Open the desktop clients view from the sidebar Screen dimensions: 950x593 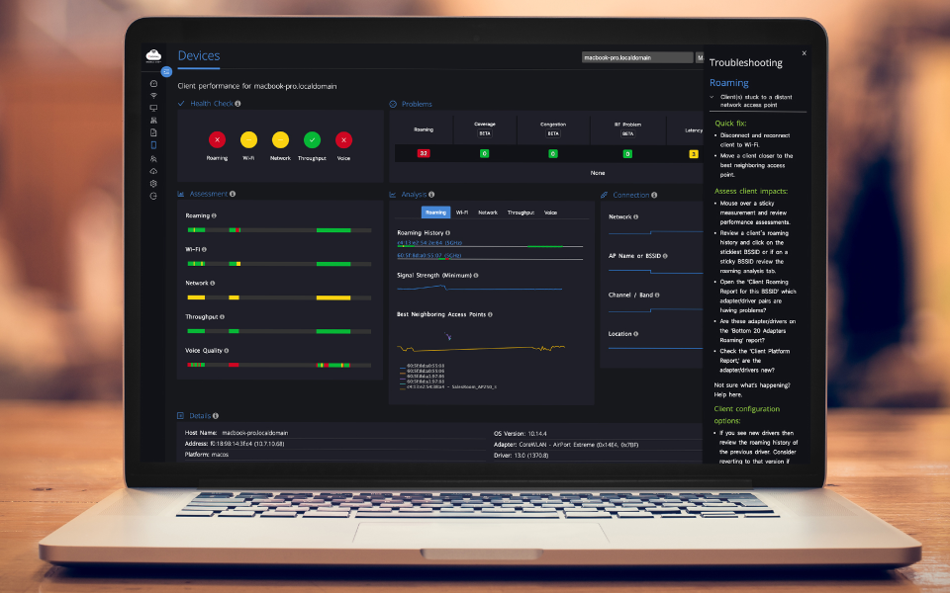152,105
